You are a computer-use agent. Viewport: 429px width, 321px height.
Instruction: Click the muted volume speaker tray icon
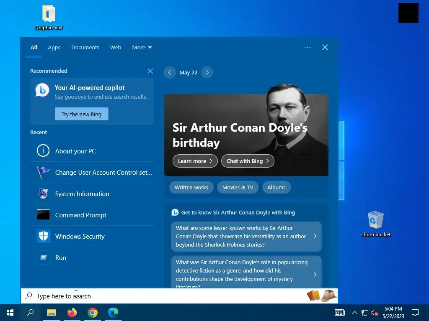(375, 313)
